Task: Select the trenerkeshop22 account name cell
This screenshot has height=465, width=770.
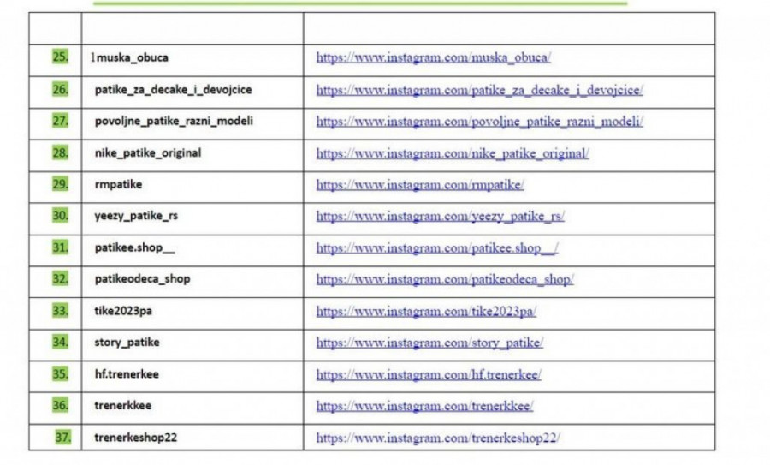Action: [x=136, y=438]
